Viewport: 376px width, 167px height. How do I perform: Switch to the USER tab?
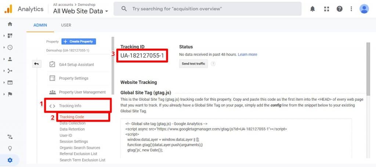(66, 25)
